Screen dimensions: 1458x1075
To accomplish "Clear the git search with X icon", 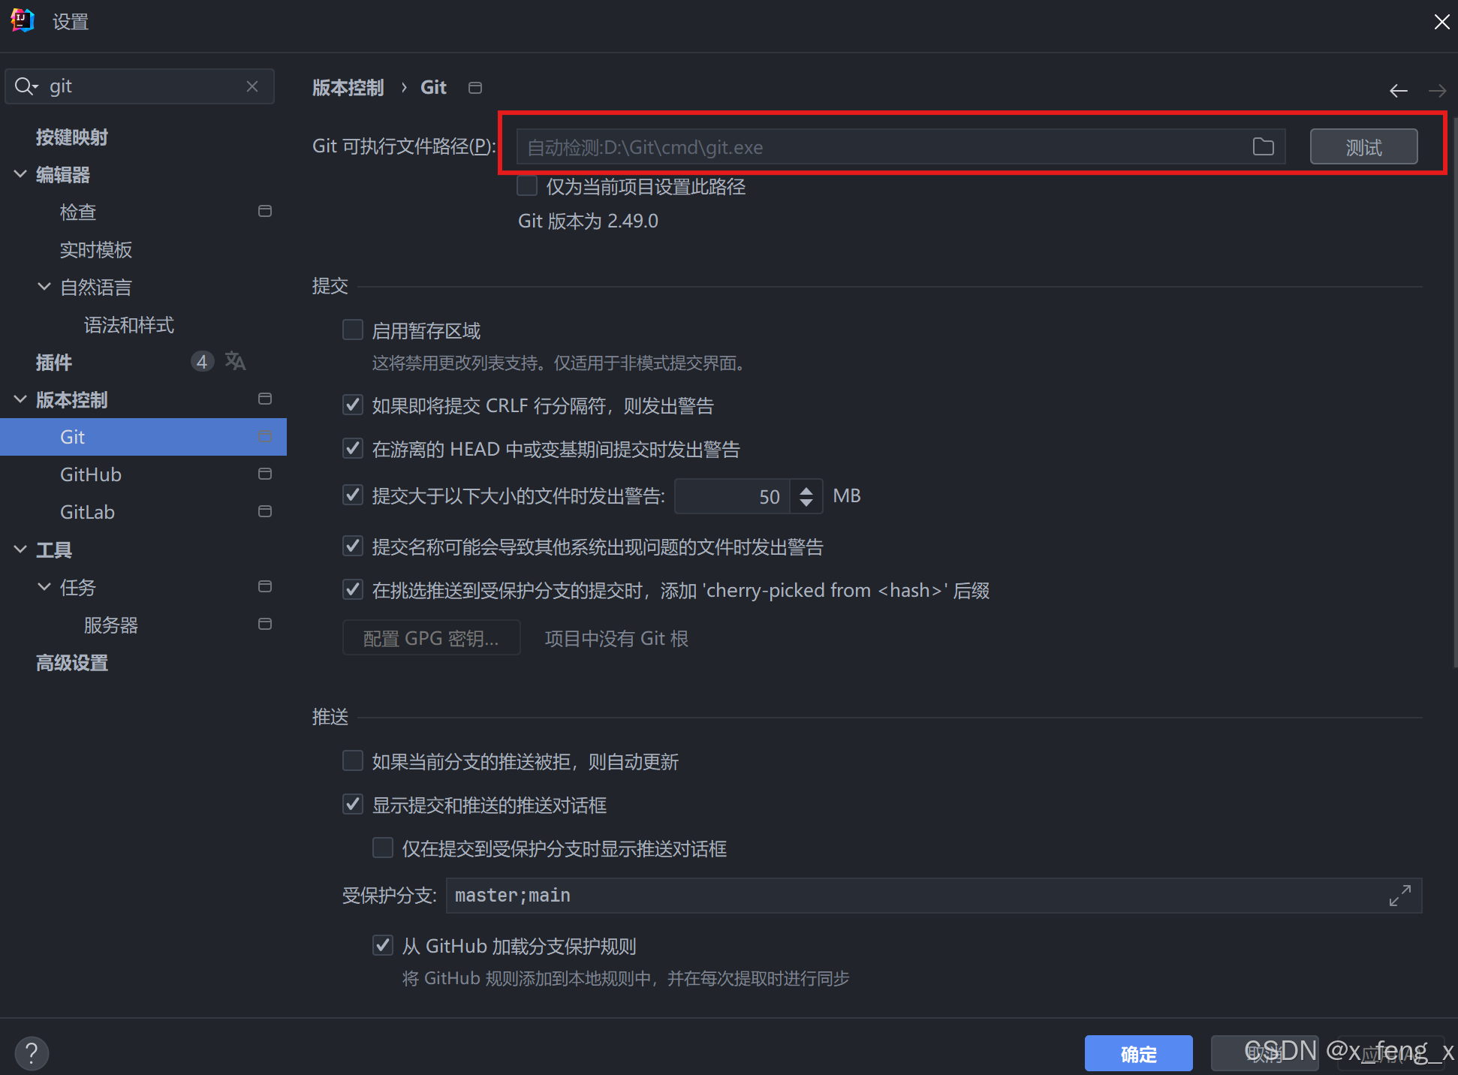I will click(252, 87).
